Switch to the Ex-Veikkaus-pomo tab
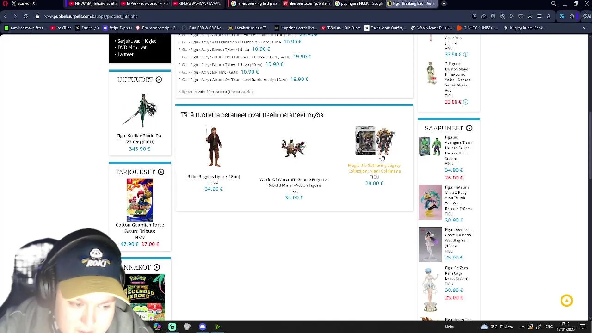Image resolution: width=592 pixels, height=333 pixels. 145,3
